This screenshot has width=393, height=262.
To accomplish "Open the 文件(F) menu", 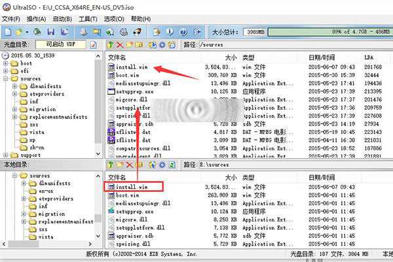I will pos(11,19).
